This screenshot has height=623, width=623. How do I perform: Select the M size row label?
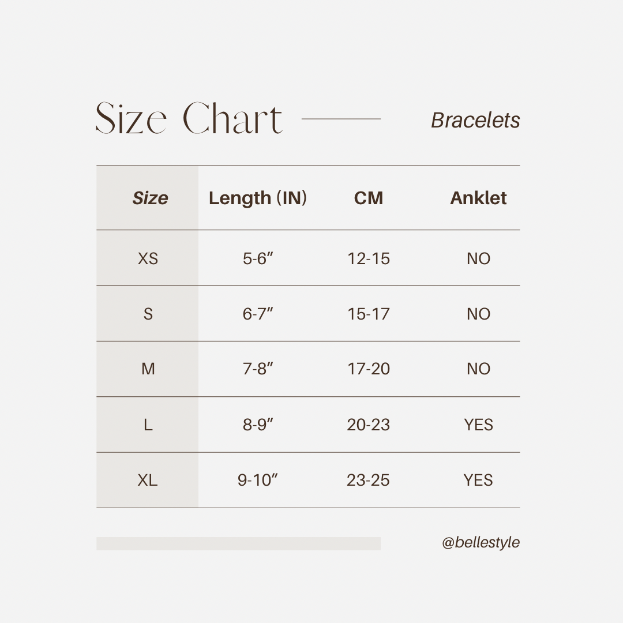(x=148, y=369)
